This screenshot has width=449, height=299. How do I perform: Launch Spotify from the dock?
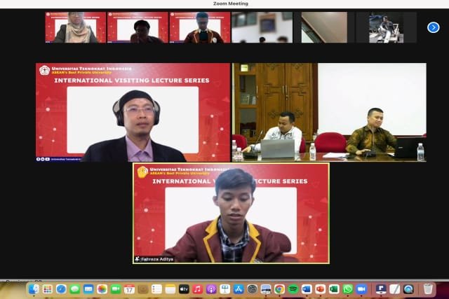pos(293,289)
